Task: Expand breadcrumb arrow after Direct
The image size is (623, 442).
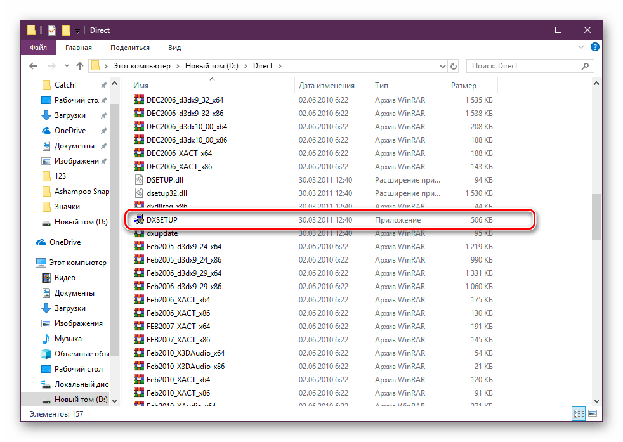Action: pyautogui.click(x=280, y=67)
